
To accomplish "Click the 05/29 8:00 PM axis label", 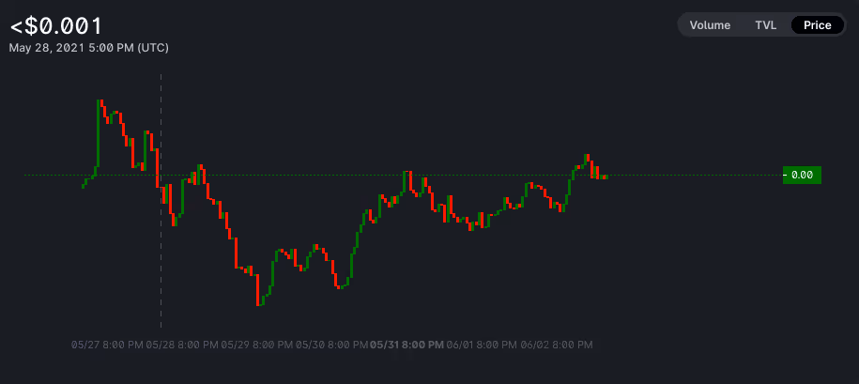I will [257, 345].
